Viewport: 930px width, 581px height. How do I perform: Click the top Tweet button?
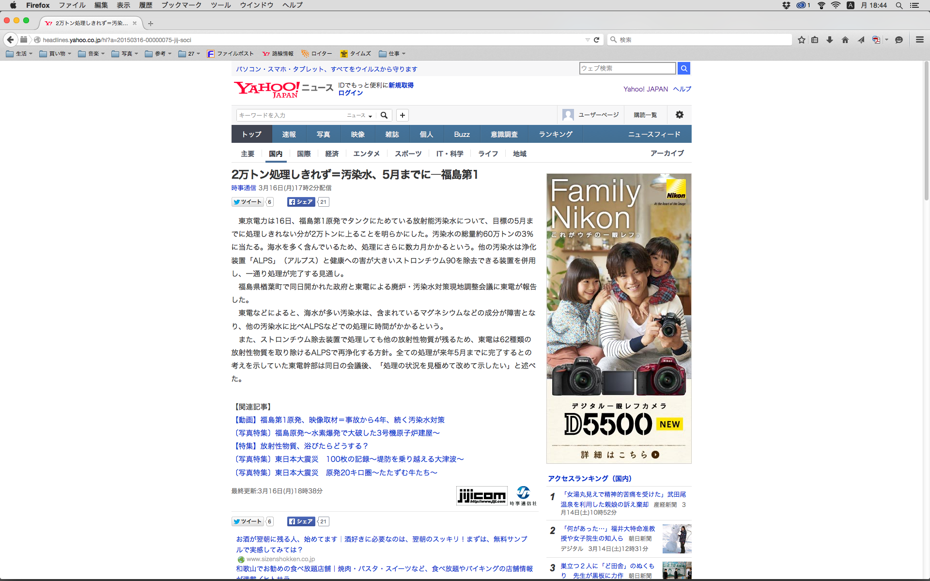tap(248, 202)
